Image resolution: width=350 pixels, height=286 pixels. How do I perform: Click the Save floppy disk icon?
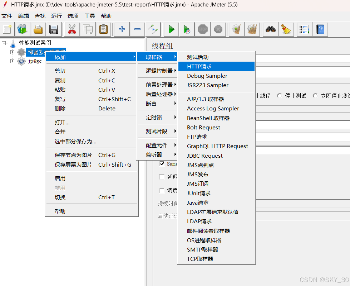54,29
